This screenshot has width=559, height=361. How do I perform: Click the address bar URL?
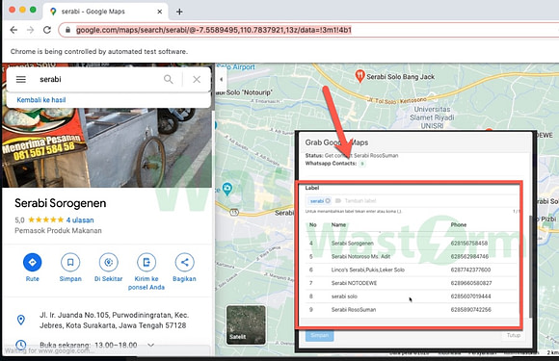(214, 30)
